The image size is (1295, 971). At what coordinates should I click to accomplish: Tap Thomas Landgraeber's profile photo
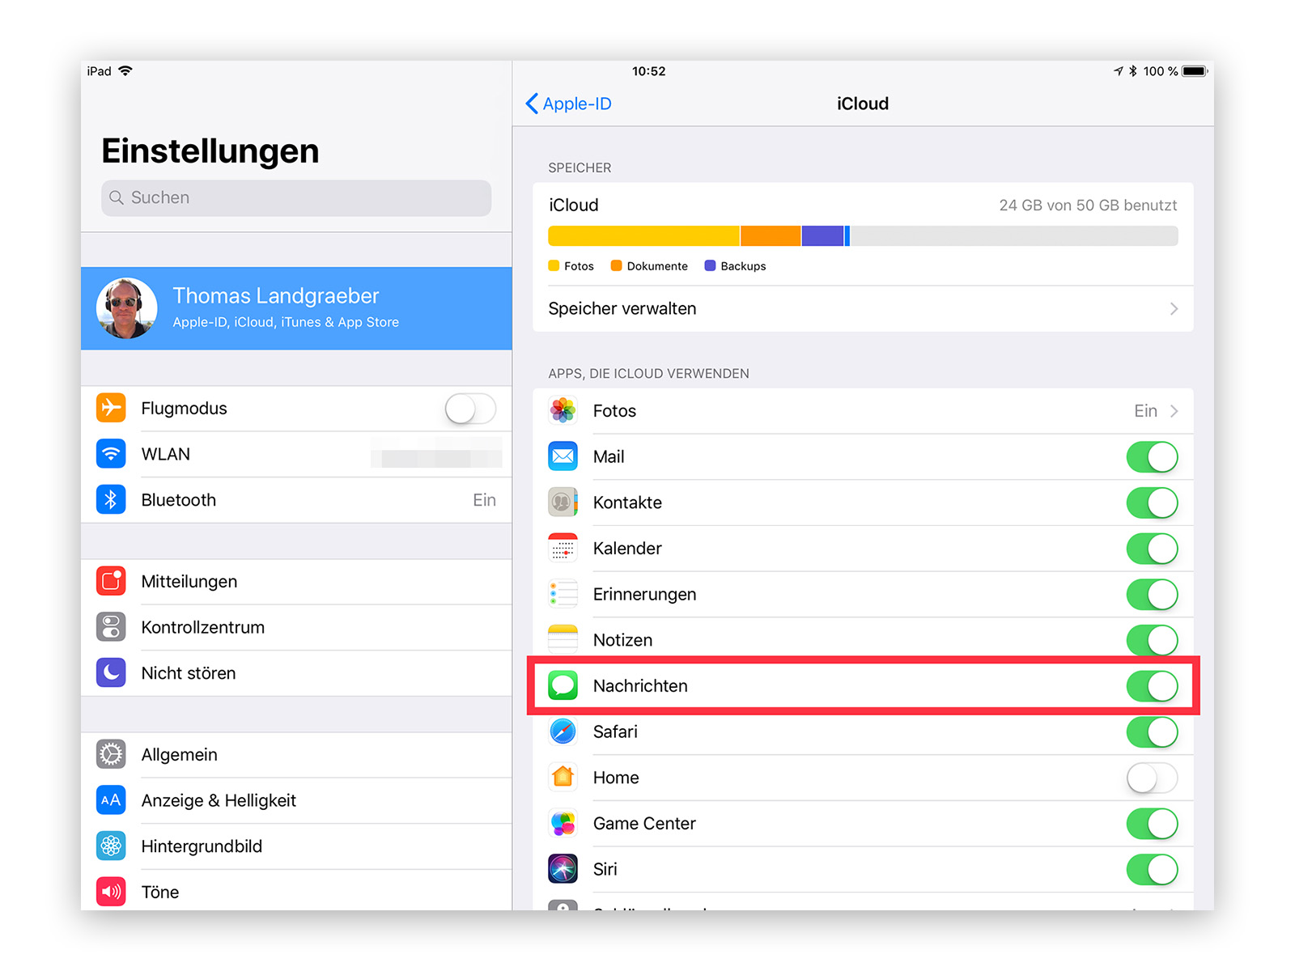pos(126,308)
